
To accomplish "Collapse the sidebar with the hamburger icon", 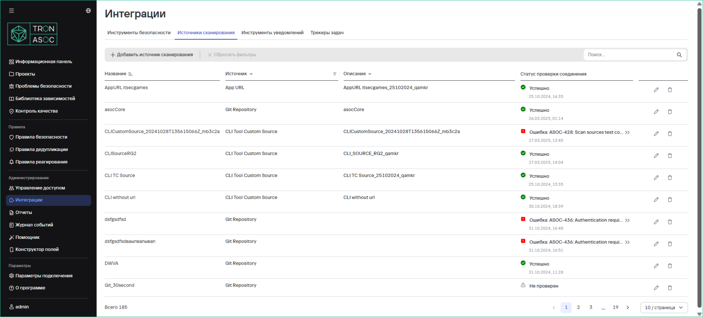I will pyautogui.click(x=11, y=11).
